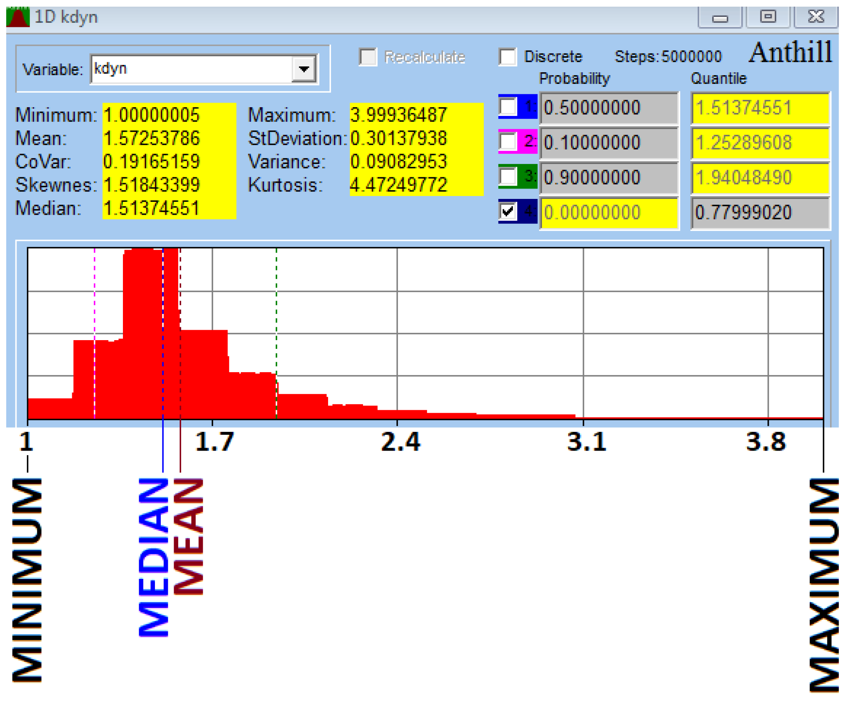The height and width of the screenshot is (706, 846).
Task: Uncheck quantile row 4 dark blue checkbox
Action: click(508, 212)
